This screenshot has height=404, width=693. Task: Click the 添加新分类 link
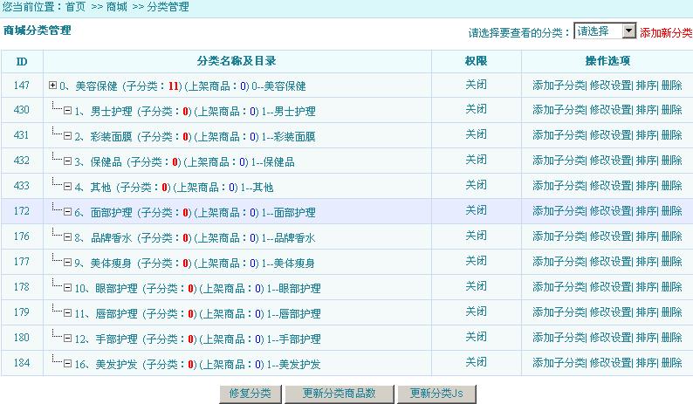(x=666, y=32)
